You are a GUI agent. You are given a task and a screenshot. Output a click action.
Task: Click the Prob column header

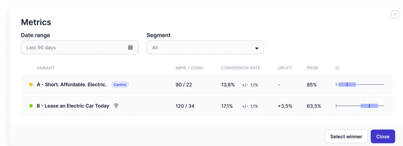tap(312, 68)
